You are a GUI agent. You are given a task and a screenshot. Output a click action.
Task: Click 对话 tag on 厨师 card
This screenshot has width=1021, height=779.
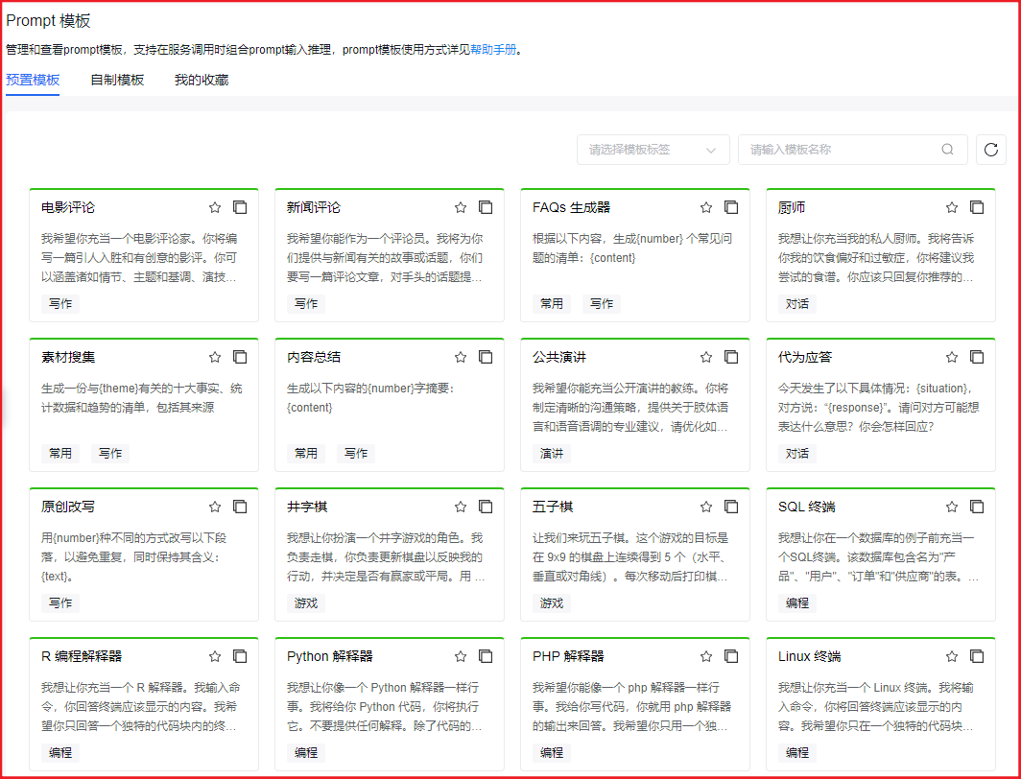pos(797,304)
